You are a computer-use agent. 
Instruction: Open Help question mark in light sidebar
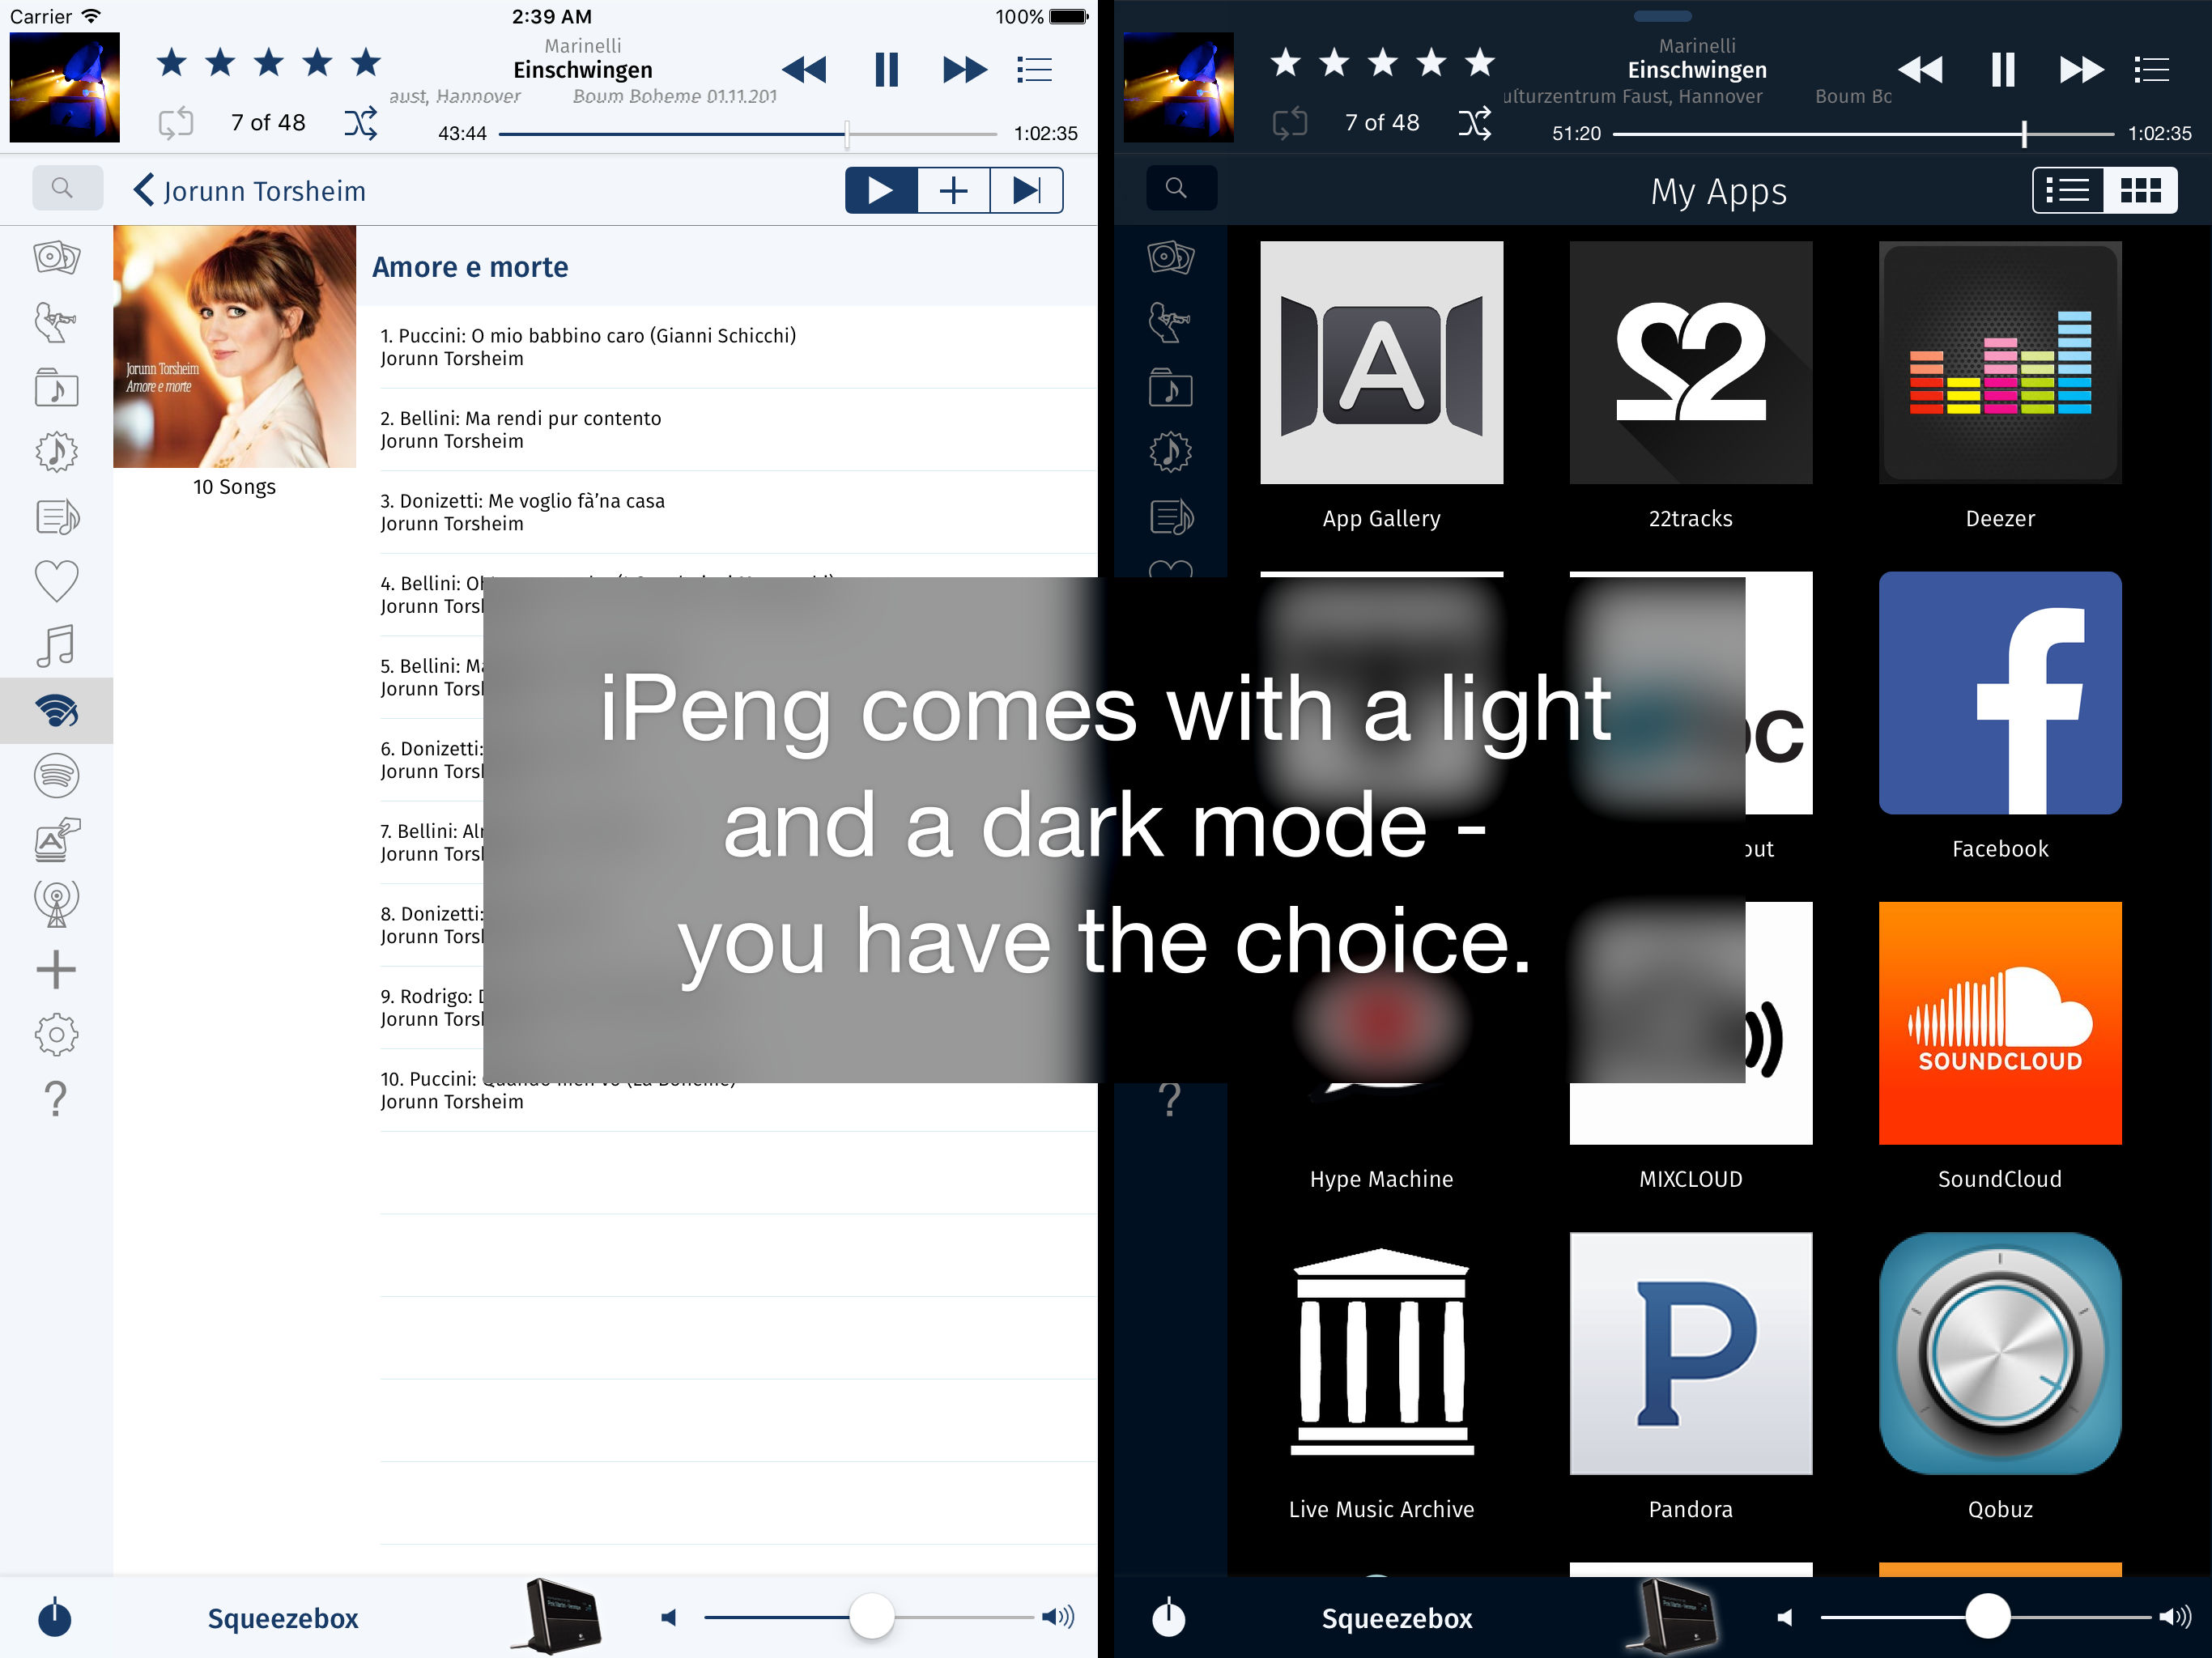pyautogui.click(x=56, y=1099)
